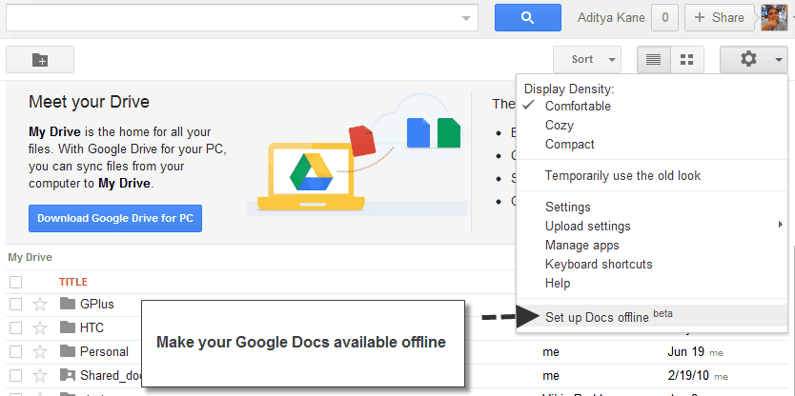Click Download Google Drive for PC button
This screenshot has height=396, width=795.
point(115,219)
